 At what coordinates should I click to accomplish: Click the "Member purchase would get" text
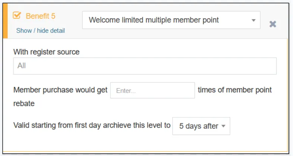(60, 90)
